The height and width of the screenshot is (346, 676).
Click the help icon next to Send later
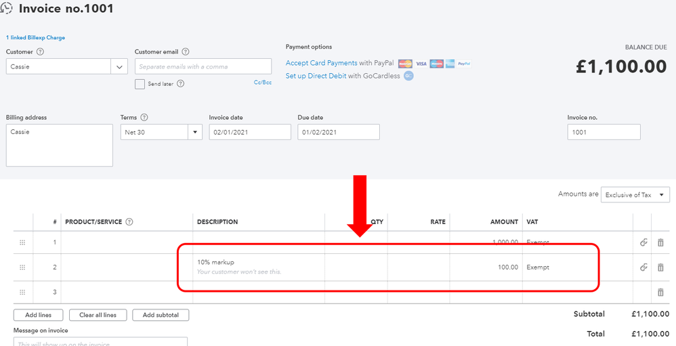[x=180, y=84]
